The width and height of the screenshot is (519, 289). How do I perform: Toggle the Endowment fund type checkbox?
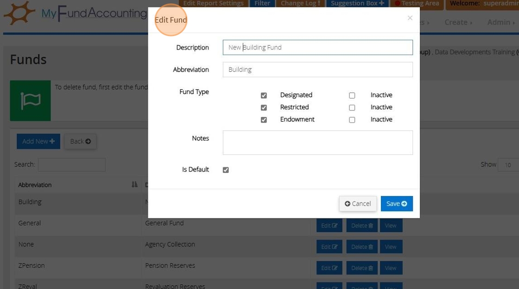(264, 120)
